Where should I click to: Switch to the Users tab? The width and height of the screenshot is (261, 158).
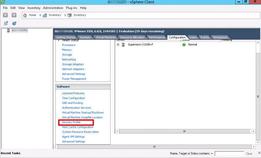tap(193, 37)
